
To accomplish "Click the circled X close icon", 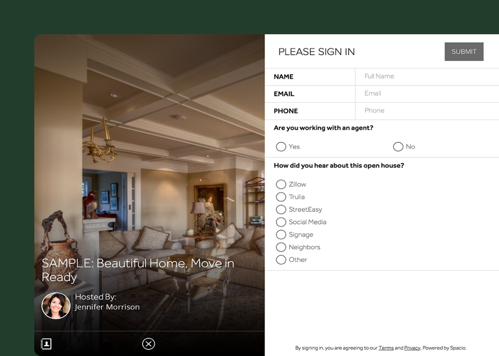I will point(148,344).
